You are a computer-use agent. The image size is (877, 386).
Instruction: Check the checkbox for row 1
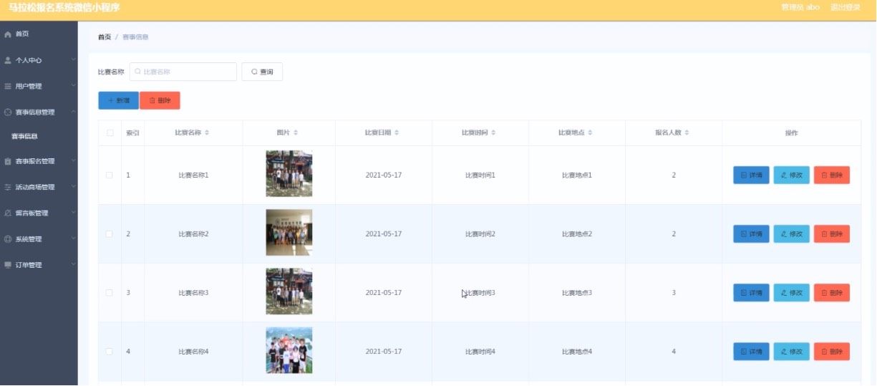(110, 175)
